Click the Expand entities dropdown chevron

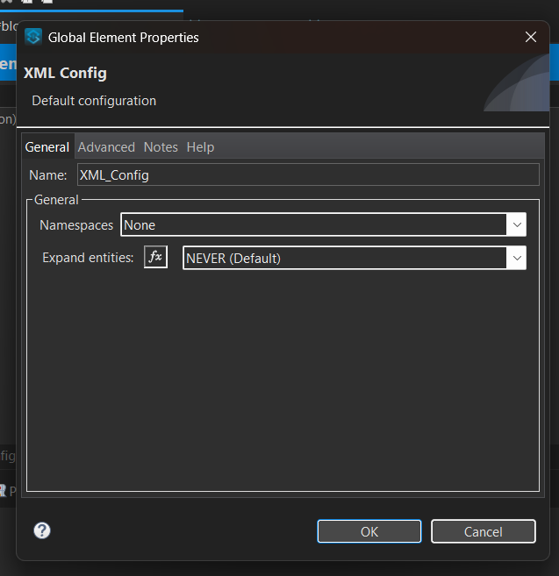[516, 259]
